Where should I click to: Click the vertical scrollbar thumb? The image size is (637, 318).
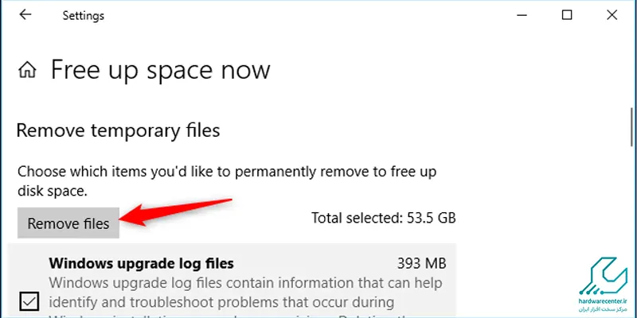[631, 126]
